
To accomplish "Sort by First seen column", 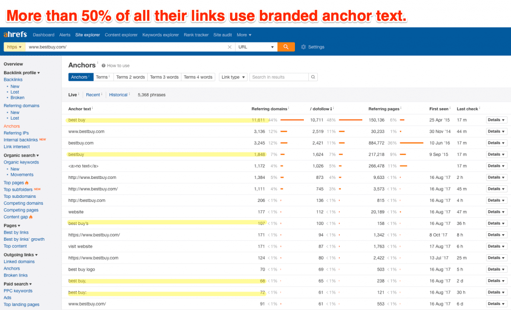I will click(x=439, y=109).
